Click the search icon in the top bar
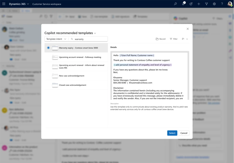The height and width of the screenshot is (163, 234). click(175, 4)
